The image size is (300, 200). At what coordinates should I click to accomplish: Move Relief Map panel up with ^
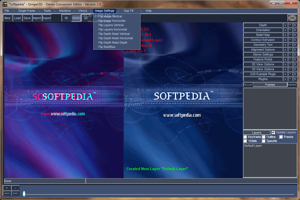(290, 35)
